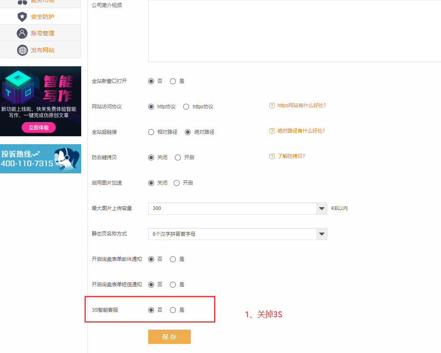Click the 静态页名称方式 label
The width and height of the screenshot is (441, 353).
(109, 234)
